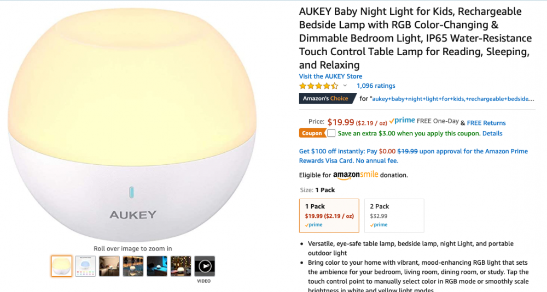This screenshot has height=292, width=547.
Task: Click the star rating icons
Action: click(x=318, y=86)
